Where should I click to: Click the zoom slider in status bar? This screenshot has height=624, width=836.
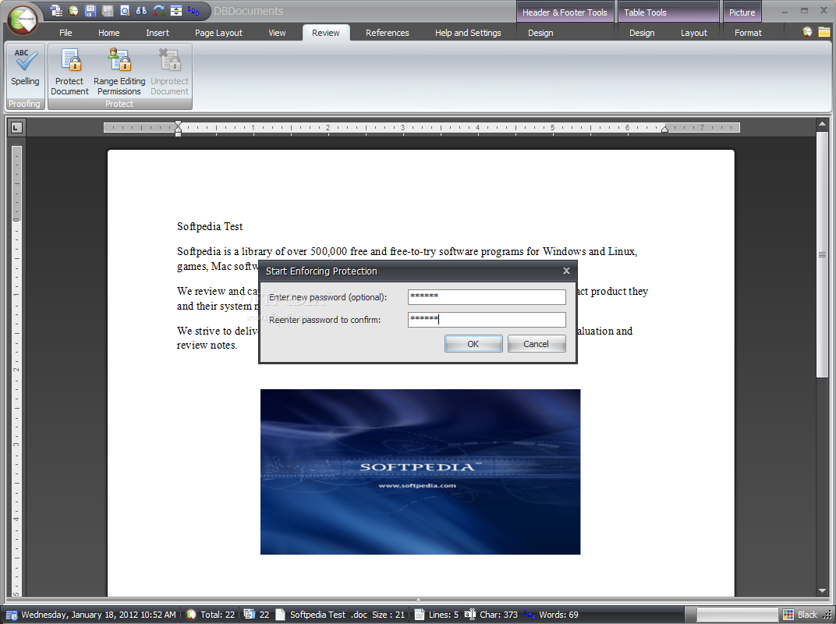(x=738, y=615)
